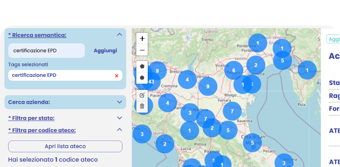Screen dimensions: 340x167
Task: Focus the semantic search input field
Action: click(x=46, y=50)
